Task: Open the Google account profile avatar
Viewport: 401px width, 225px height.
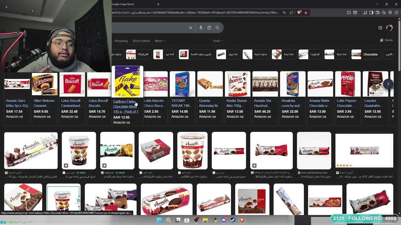Action: click(x=389, y=28)
